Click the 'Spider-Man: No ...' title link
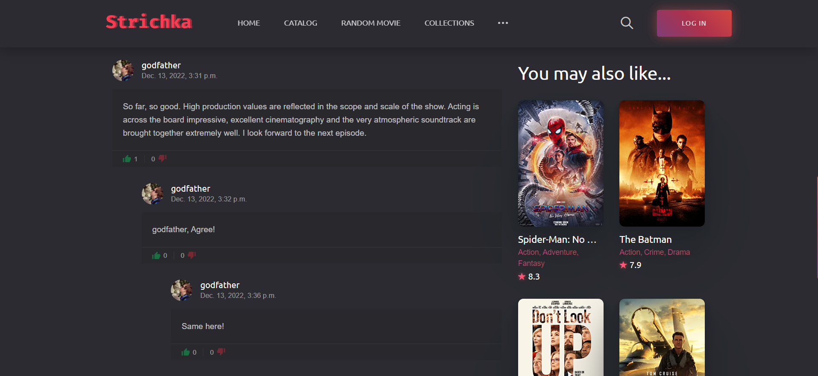This screenshot has height=376, width=818. pyautogui.click(x=557, y=239)
